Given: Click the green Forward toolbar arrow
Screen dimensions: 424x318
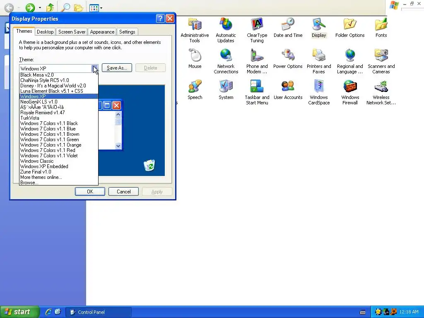Looking at the screenshot, I should pos(30,7).
